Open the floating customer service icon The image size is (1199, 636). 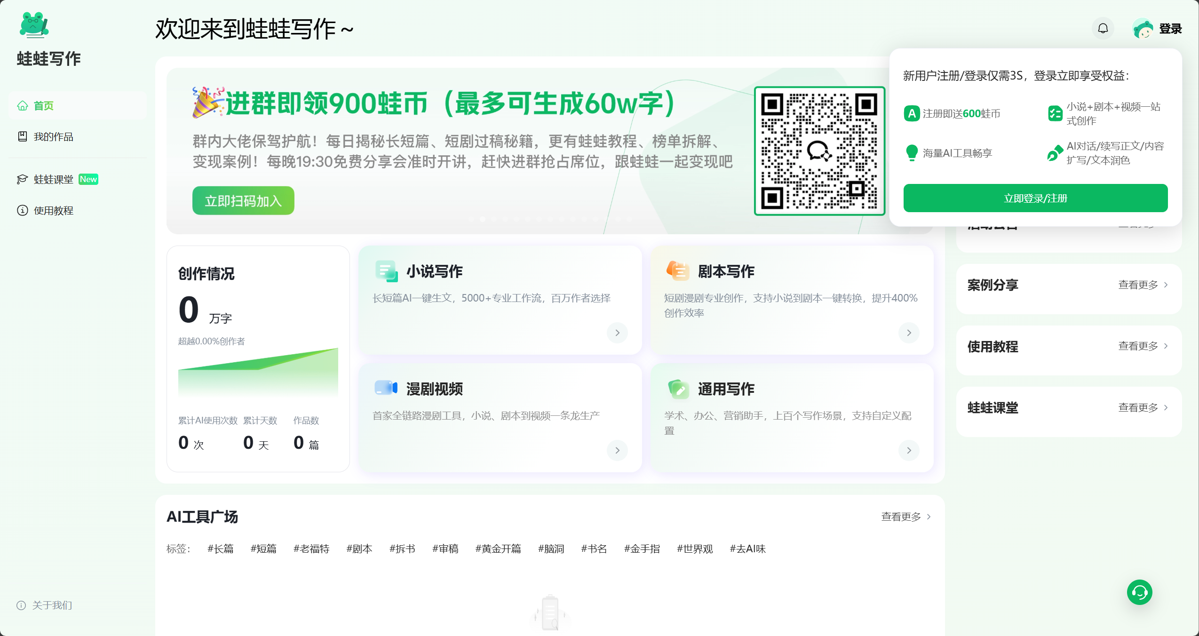tap(1139, 592)
